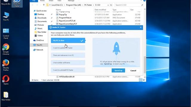The image size is (191, 107).
Task: Expand the chevron after Local Disk (C:) in the path
Action: (x=64, y=5)
